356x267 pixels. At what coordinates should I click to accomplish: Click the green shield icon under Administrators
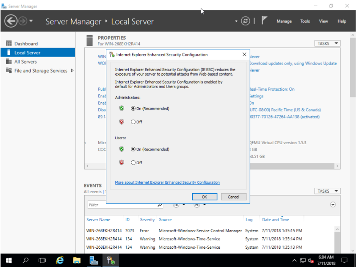pyautogui.click(x=121, y=108)
